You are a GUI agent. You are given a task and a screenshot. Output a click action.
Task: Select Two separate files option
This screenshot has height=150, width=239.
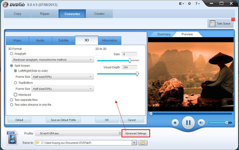(x=11, y=100)
